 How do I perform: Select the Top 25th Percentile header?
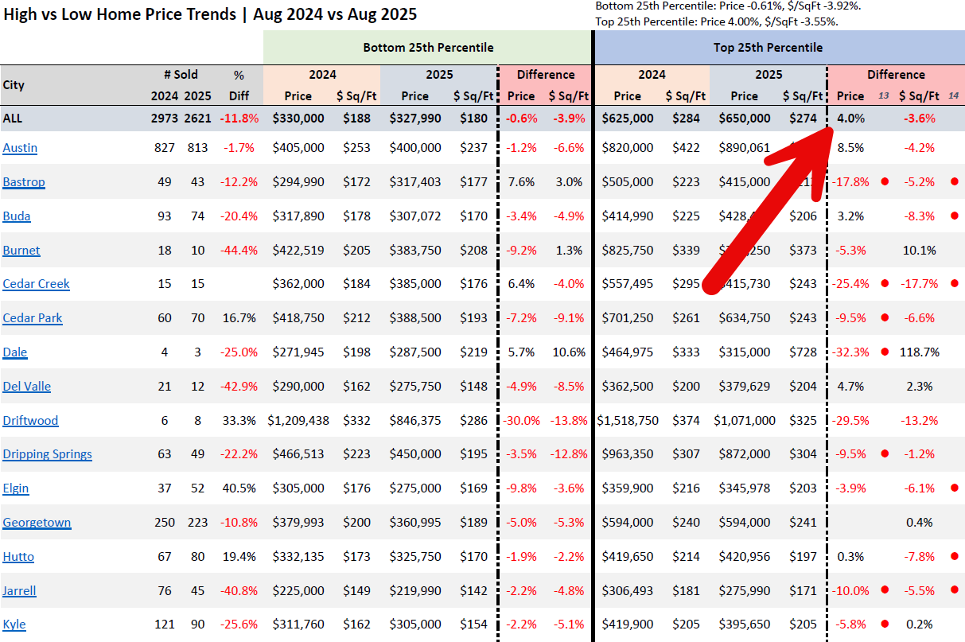[x=768, y=48]
